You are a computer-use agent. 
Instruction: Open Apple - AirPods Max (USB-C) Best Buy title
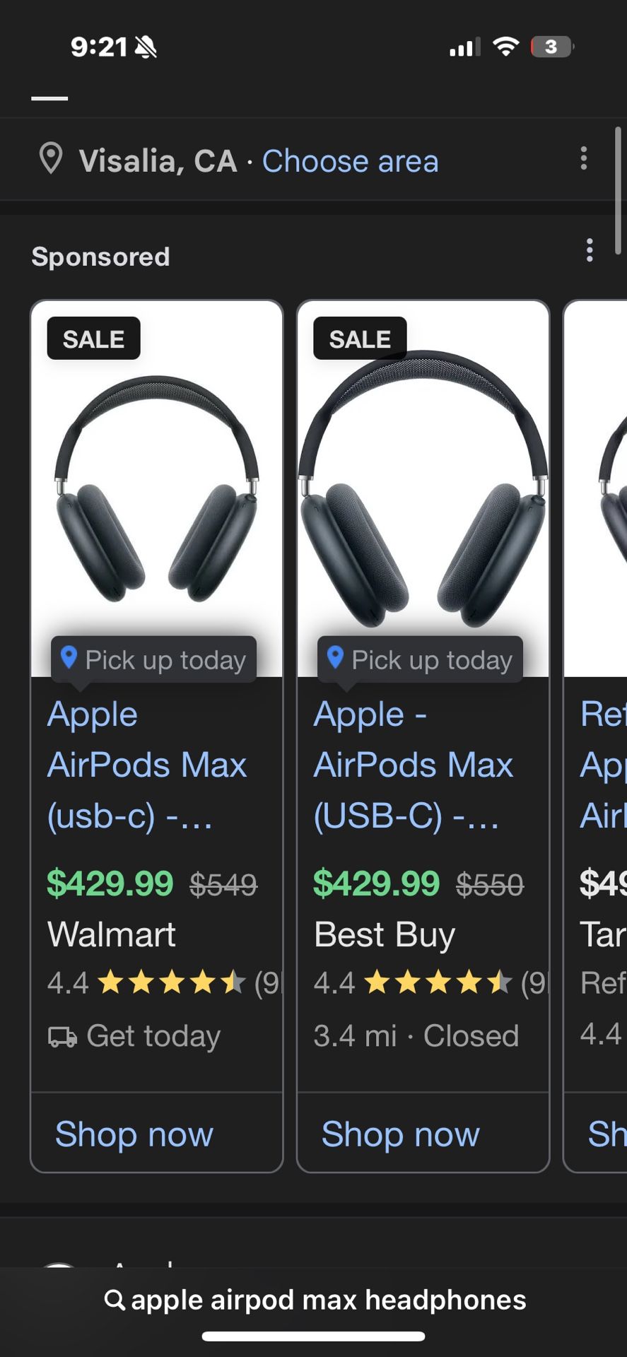414,765
